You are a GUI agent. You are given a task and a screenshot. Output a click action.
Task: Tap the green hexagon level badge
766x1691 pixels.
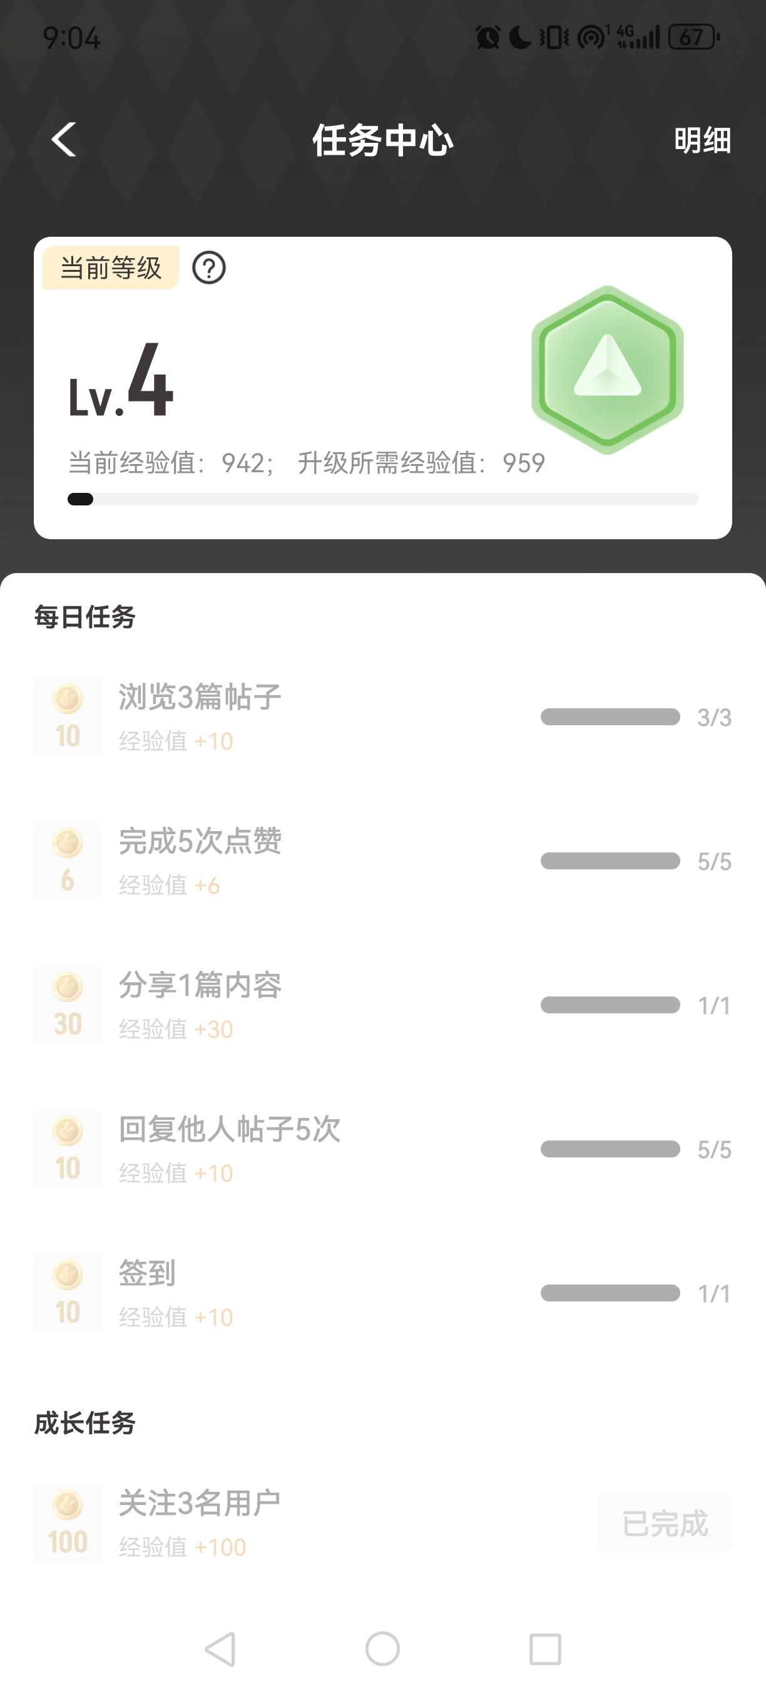pyautogui.click(x=607, y=370)
